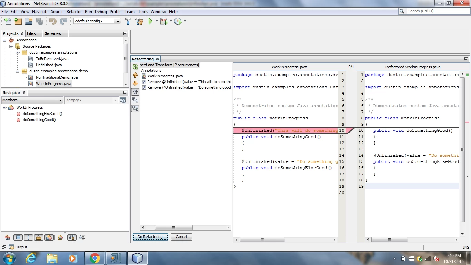Collapse the WorkInProgress class node in Navigator
This screenshot has width=471, height=265.
tap(4, 107)
